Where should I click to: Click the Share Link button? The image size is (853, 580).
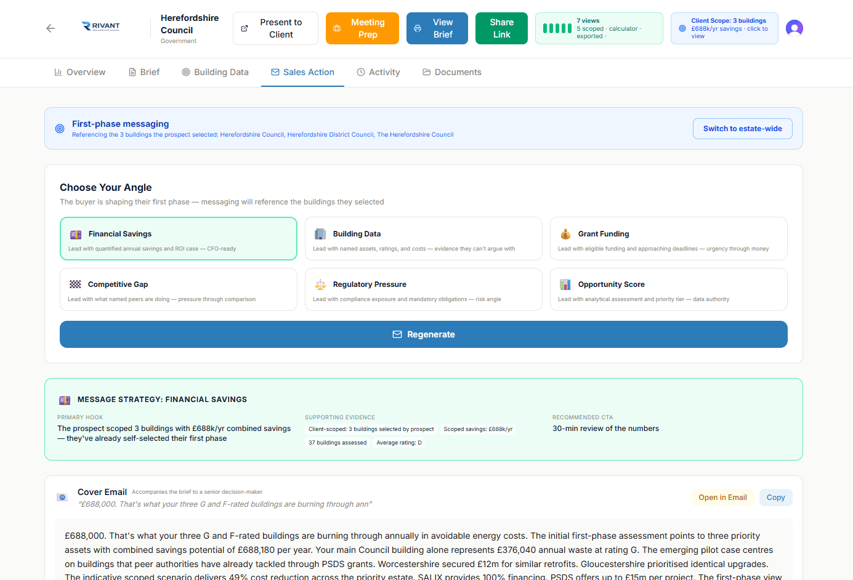pyautogui.click(x=501, y=28)
